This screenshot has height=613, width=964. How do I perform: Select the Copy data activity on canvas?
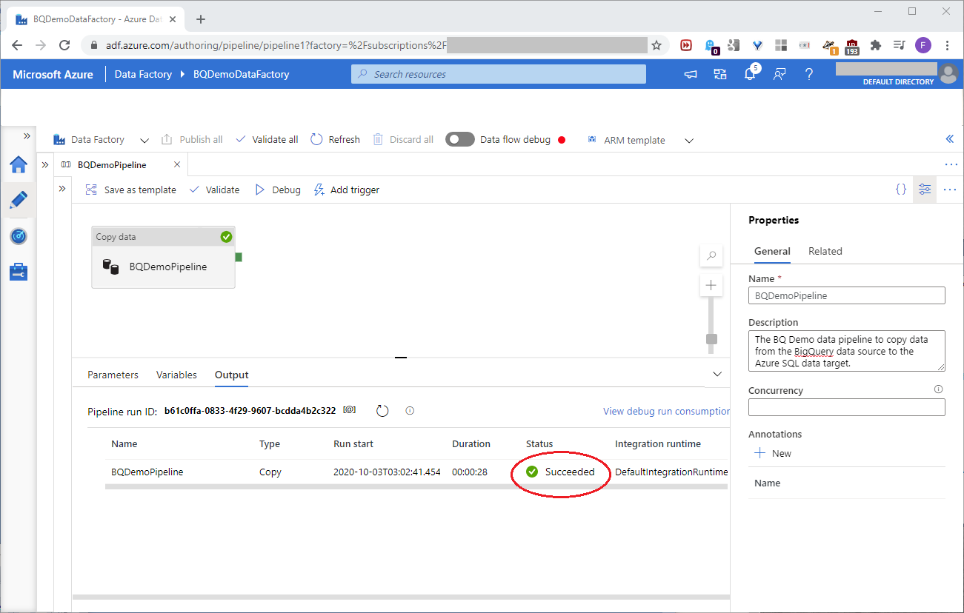[163, 257]
